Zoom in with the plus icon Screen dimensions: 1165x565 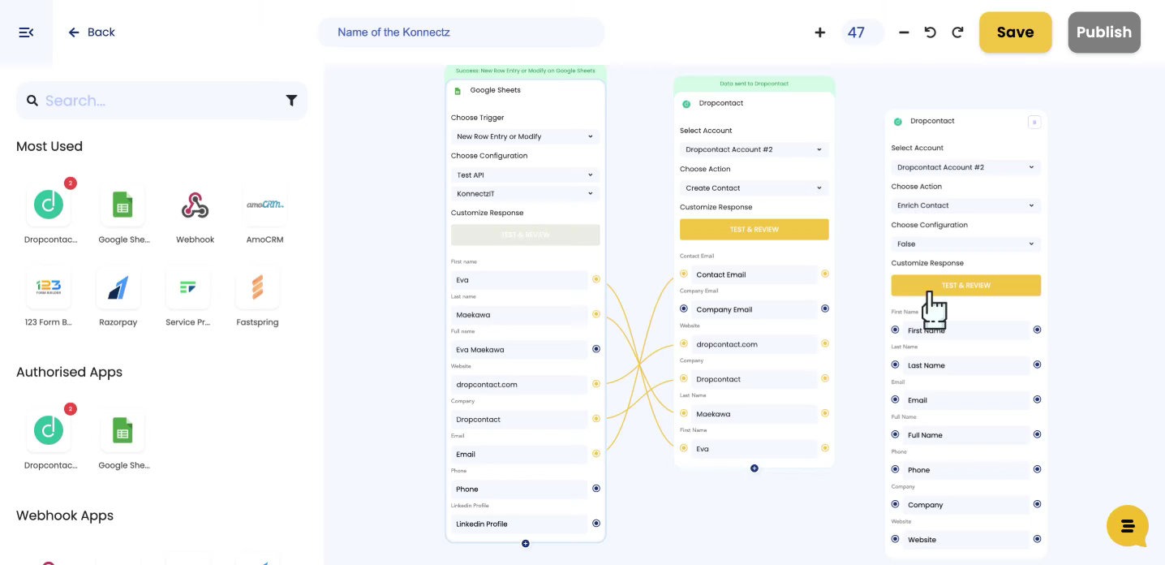coord(819,32)
